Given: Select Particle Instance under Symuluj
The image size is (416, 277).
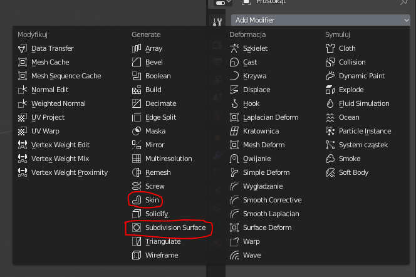Looking at the screenshot, I should (365, 131).
